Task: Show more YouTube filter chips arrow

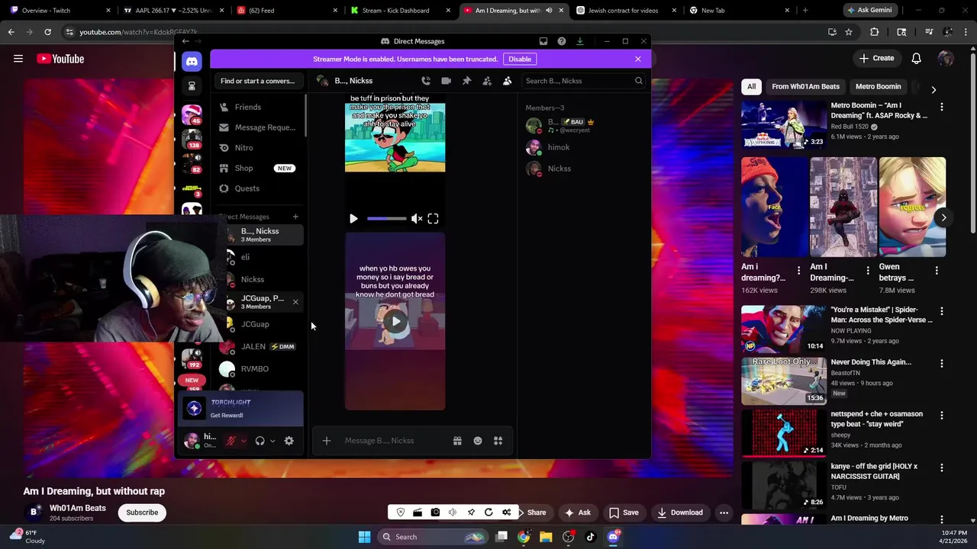Action: point(933,89)
